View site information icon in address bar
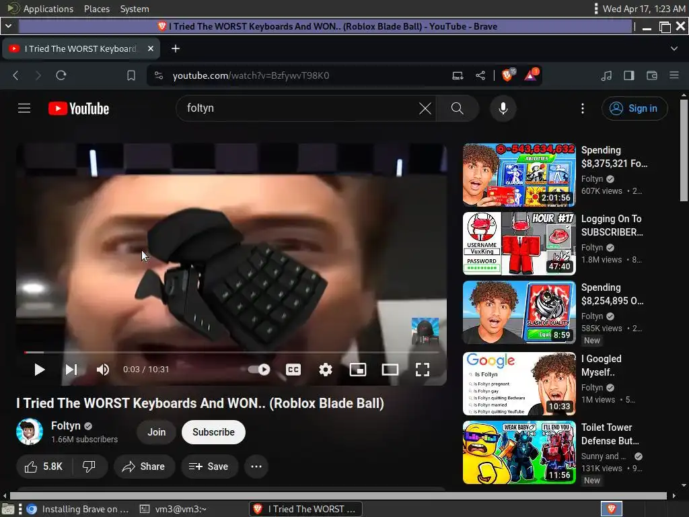 pyautogui.click(x=159, y=75)
